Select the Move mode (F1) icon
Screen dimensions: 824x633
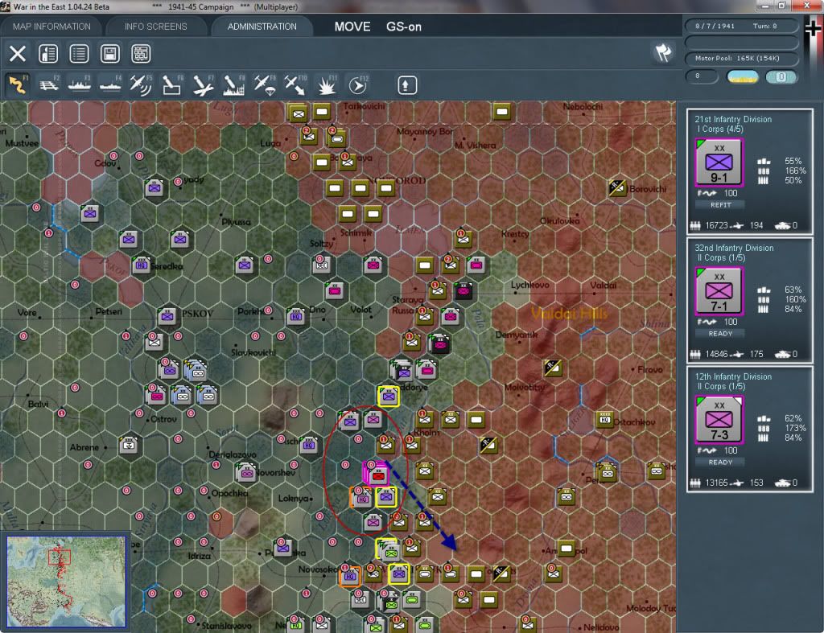pos(18,84)
